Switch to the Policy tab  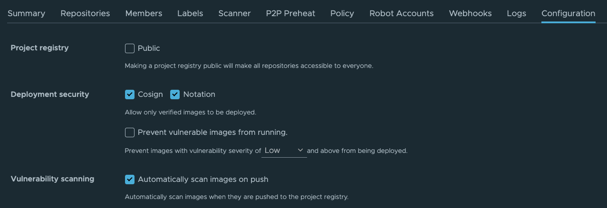(342, 13)
